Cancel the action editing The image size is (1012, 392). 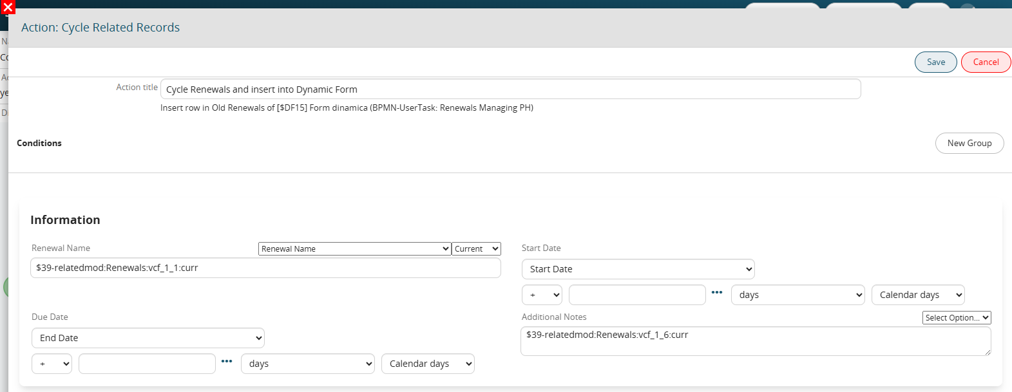point(986,62)
